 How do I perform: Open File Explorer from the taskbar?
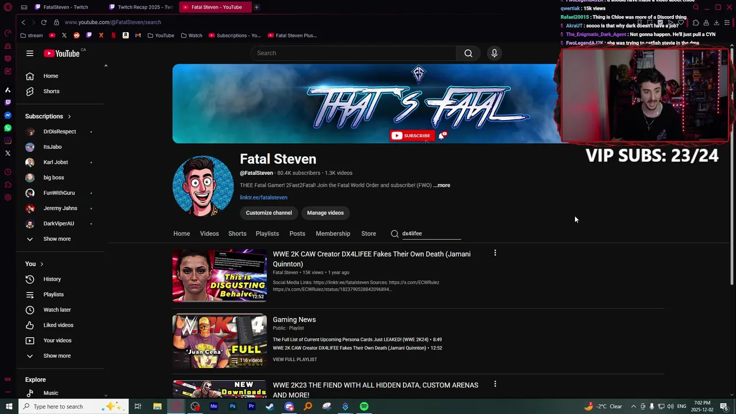coord(157,407)
